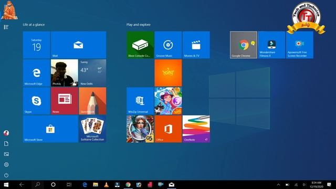
Task: Click the taskbar Back arrow
Action: (22, 184)
